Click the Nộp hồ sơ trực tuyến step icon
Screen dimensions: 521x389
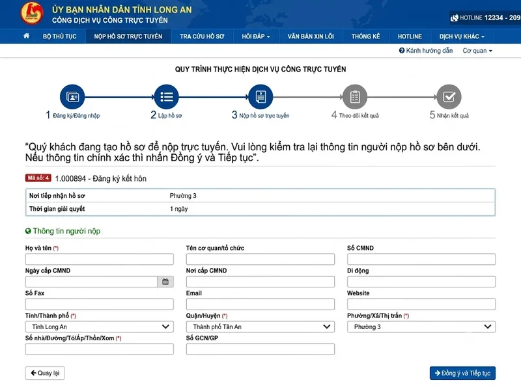(x=260, y=96)
